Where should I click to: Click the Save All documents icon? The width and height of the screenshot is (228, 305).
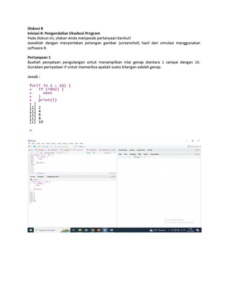pyautogui.click(x=47, y=147)
